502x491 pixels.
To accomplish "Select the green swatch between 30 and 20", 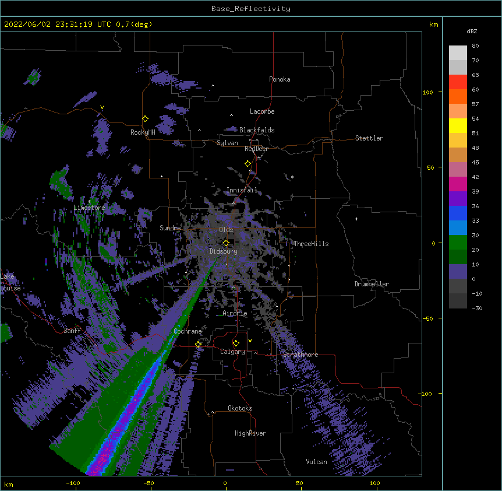I will click(458, 243).
